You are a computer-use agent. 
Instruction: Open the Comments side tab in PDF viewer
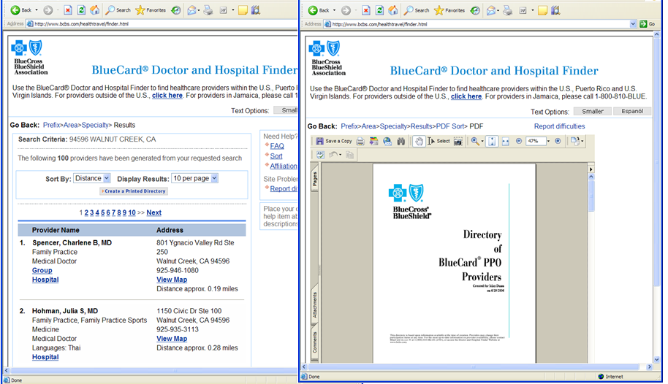(x=315, y=342)
